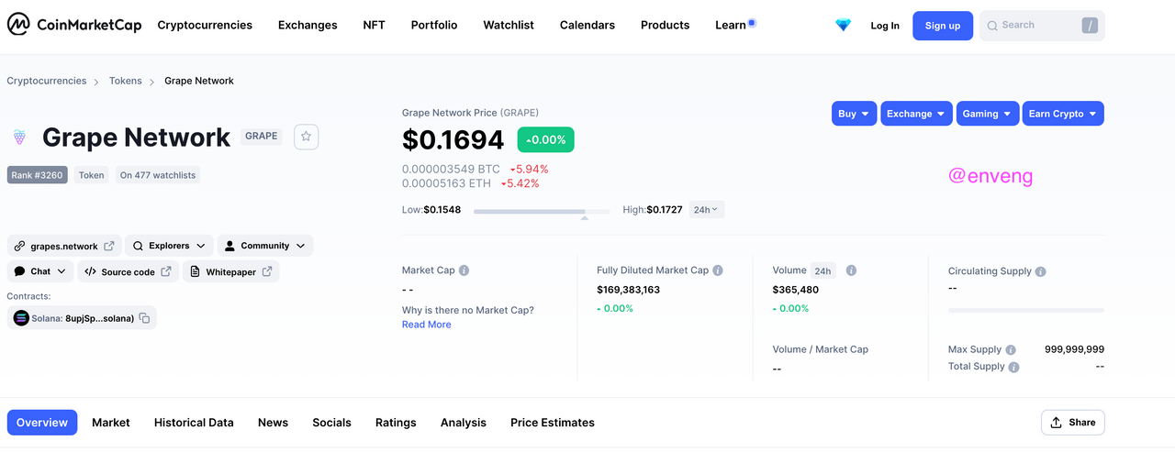Image resolution: width=1175 pixels, height=452 pixels.
Task: Open Watchlist in top navigation
Action: point(509,26)
